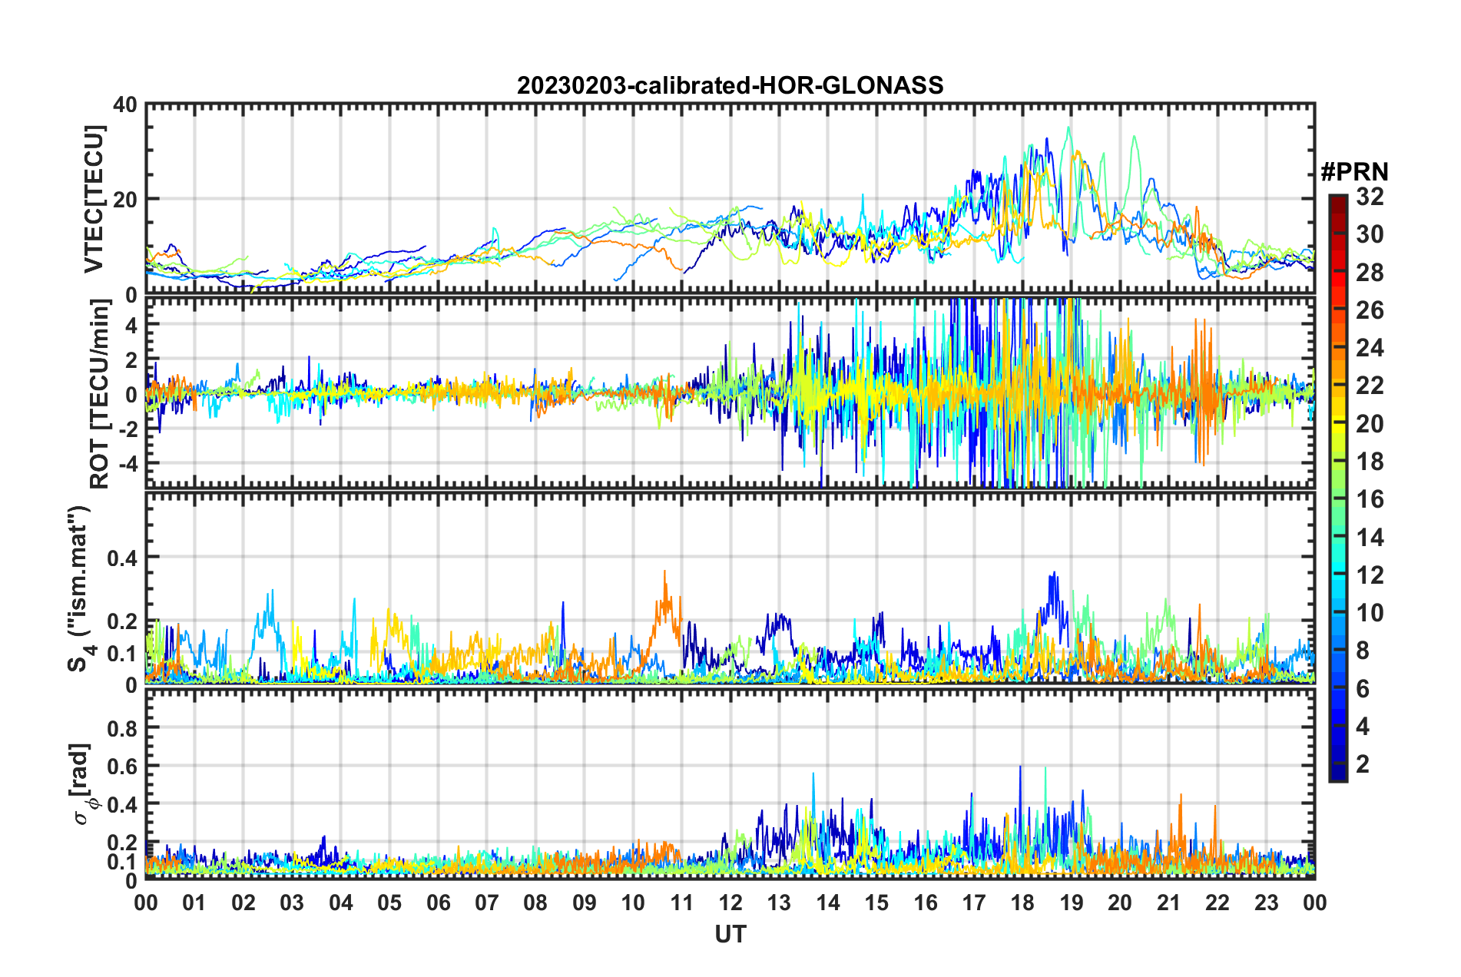The width and height of the screenshot is (1461, 977).
Task: Select hour 08 on the UT axis
Action: pos(535,902)
